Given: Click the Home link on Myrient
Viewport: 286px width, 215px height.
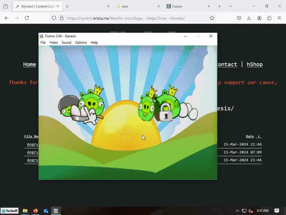Looking at the screenshot, I should (29, 64).
